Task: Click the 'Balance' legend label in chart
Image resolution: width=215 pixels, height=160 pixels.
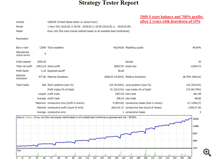Action: 21,117
